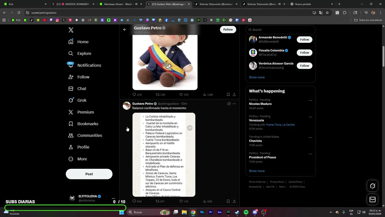385x217 pixels.
Task: Open Grok explain on Balance confirmado post
Action: point(229,104)
